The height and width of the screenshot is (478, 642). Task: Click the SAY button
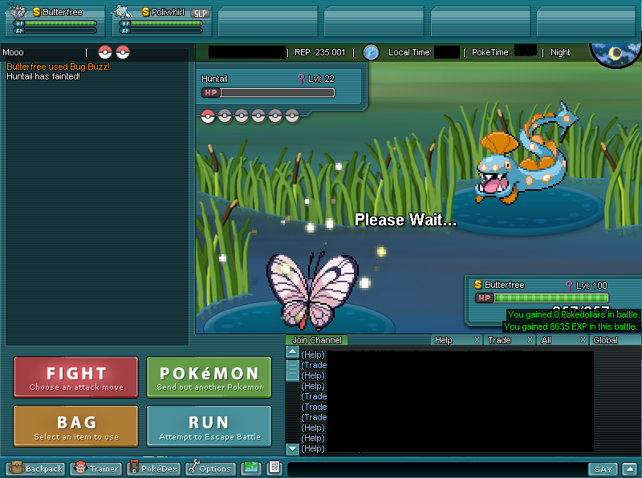click(x=603, y=469)
